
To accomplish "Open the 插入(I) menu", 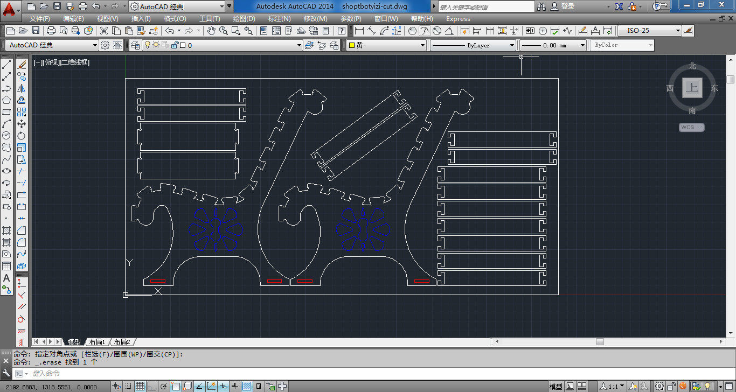I will (x=141, y=19).
